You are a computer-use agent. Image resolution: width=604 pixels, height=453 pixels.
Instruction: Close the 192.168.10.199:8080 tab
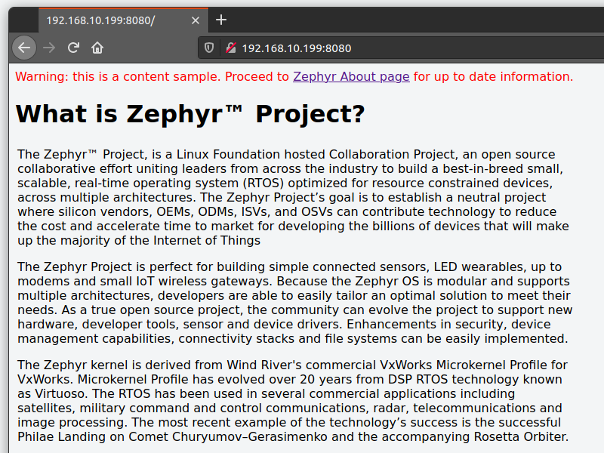click(x=196, y=20)
